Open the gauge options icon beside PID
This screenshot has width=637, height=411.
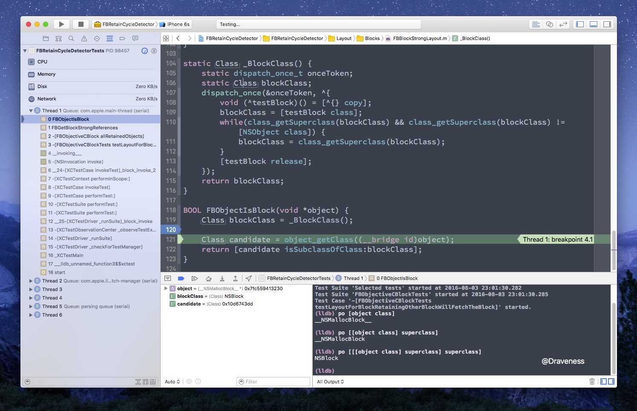[145, 51]
